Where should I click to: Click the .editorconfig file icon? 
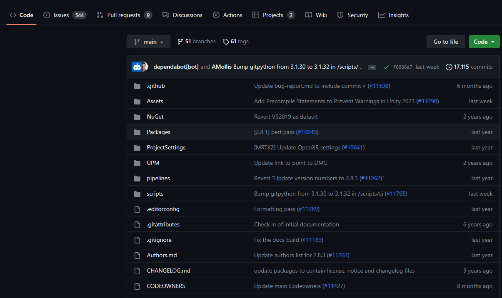tap(137, 209)
